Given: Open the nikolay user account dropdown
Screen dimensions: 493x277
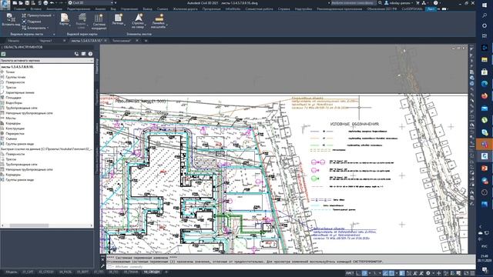Looking at the screenshot, I should tap(399, 3).
